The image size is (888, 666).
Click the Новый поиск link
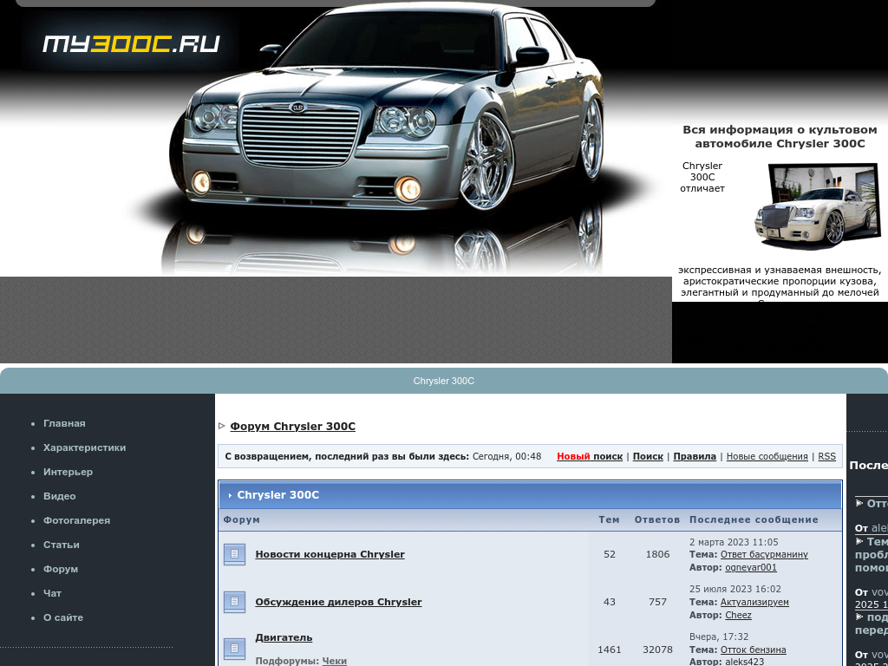click(590, 456)
